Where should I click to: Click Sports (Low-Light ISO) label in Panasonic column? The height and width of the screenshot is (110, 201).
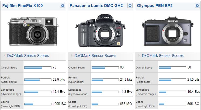pos(78,104)
